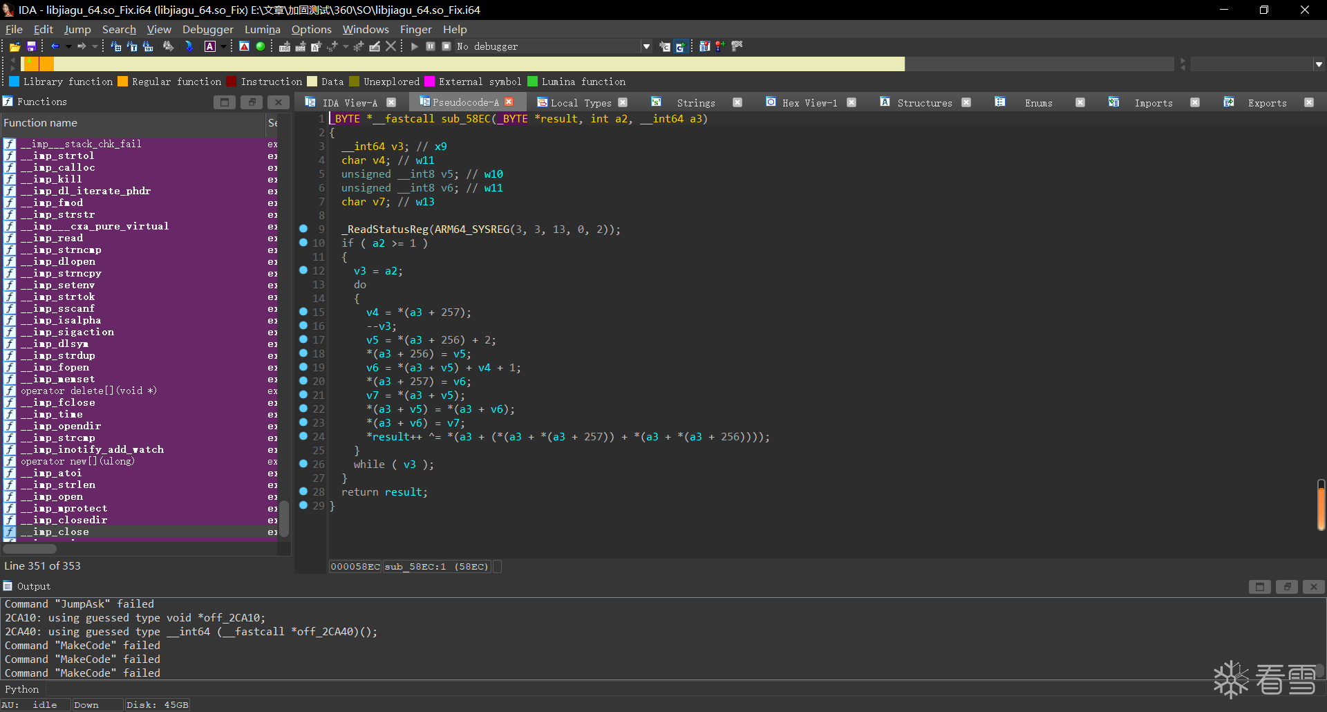Toggle breakpoint dot on line 9

click(303, 229)
